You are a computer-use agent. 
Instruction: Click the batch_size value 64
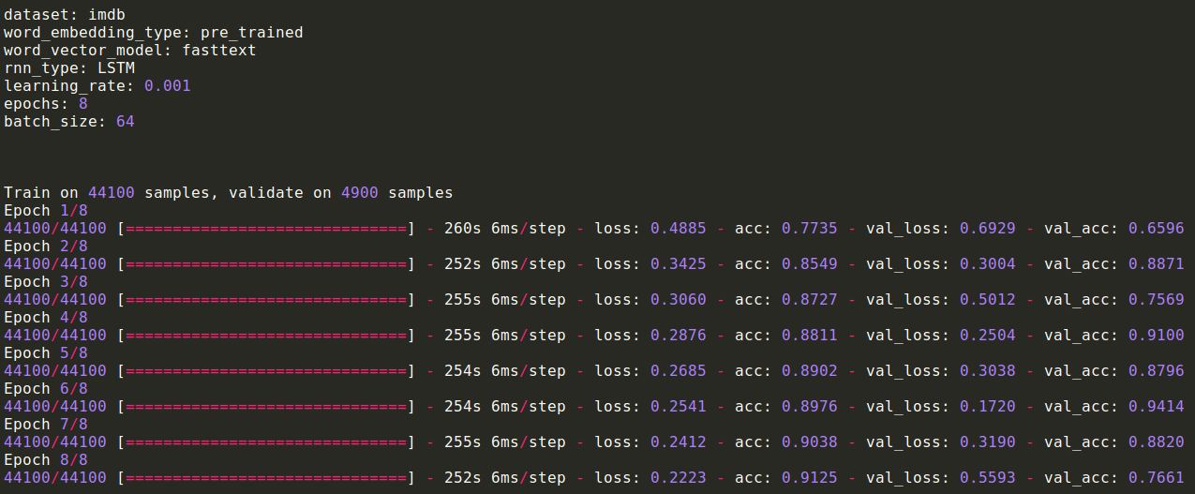[126, 121]
